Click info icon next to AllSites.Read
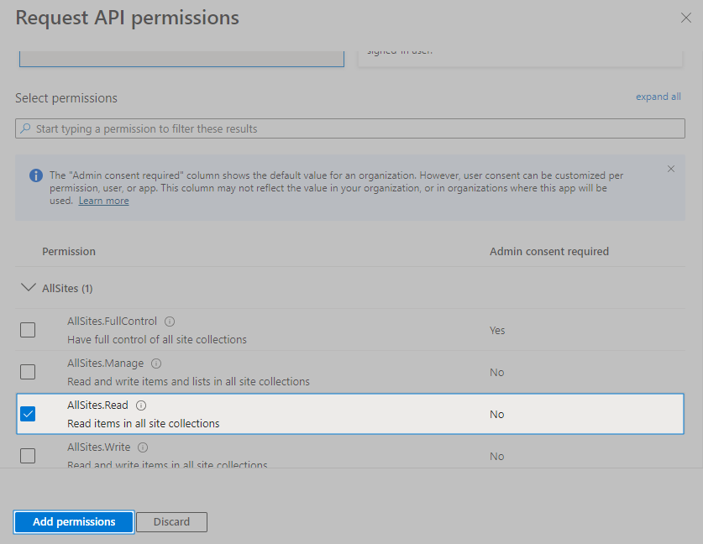The width and height of the screenshot is (703, 544). 141,405
